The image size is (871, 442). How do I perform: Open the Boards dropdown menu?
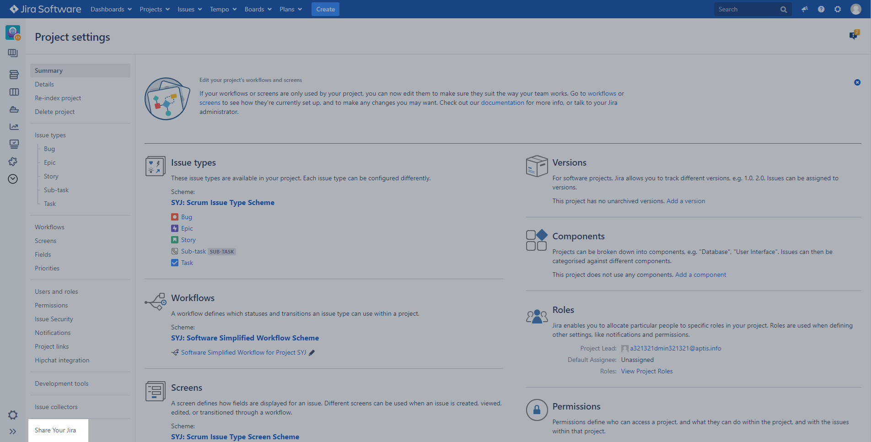coord(258,9)
